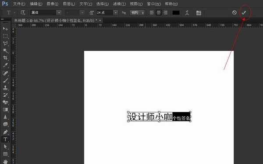Collapse the tools panel double arrows
Viewport: 263px width, 164px height.
click(x=2, y=19)
